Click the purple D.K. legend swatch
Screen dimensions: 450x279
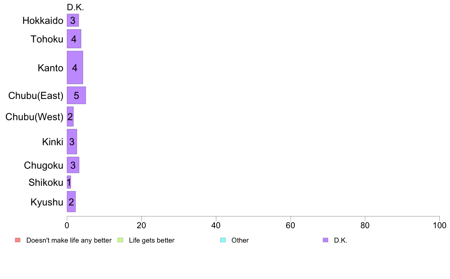325,240
